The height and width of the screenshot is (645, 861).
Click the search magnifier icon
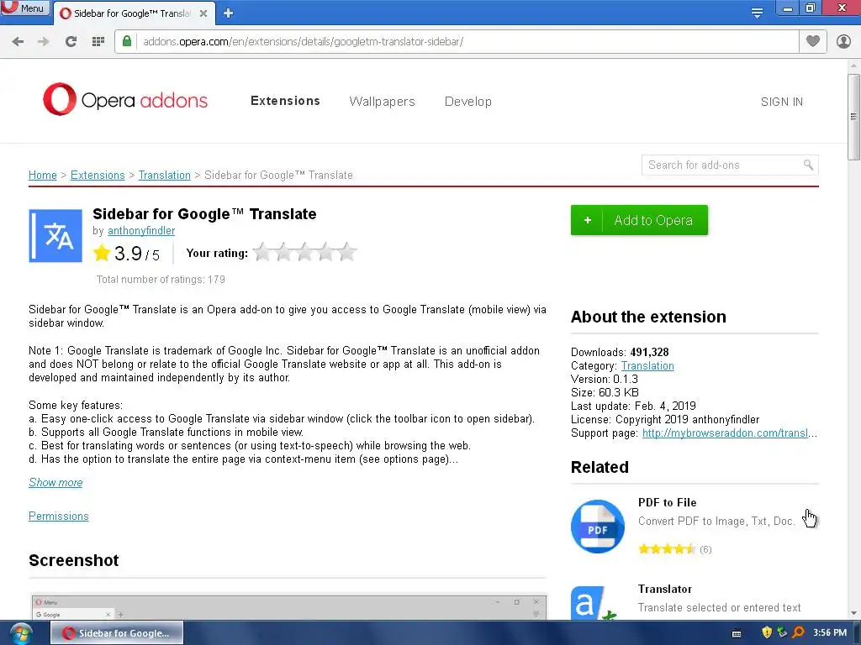pyautogui.click(x=808, y=165)
